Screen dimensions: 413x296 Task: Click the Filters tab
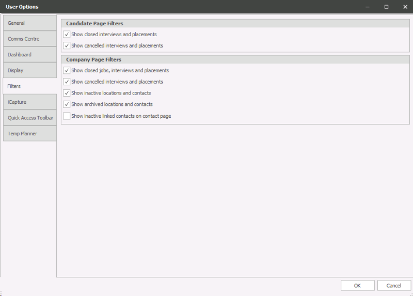pos(28,86)
